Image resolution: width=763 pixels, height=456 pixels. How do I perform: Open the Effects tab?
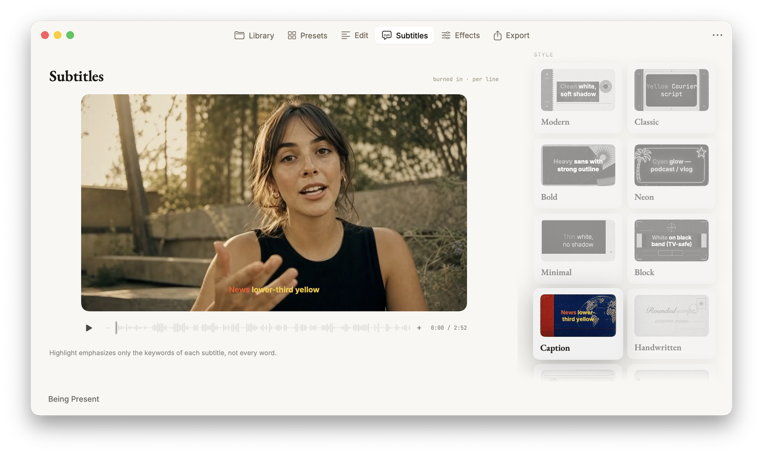[x=461, y=35]
